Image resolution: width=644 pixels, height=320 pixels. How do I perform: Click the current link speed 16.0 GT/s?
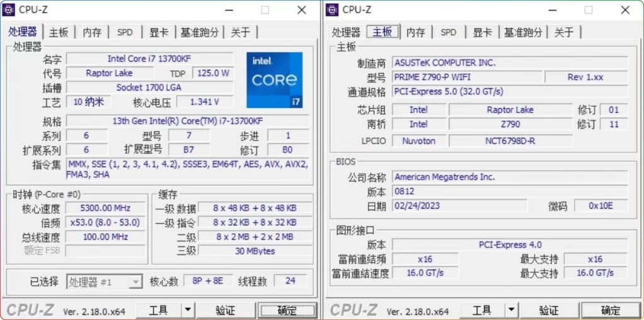click(x=425, y=272)
